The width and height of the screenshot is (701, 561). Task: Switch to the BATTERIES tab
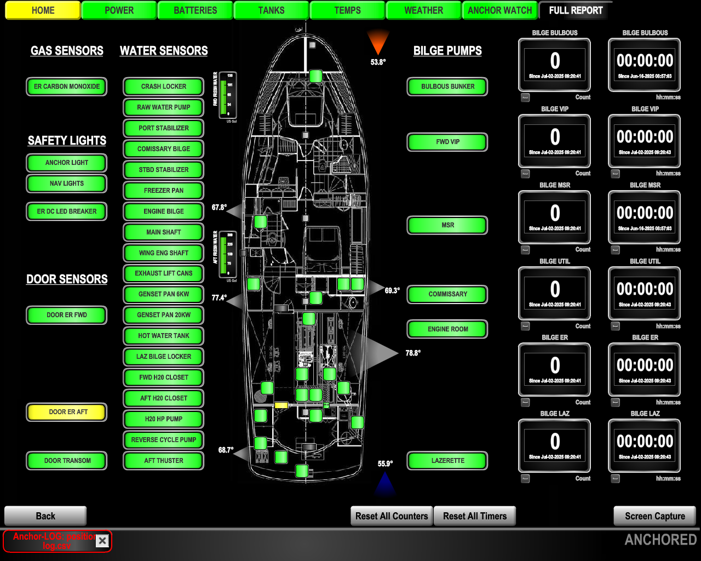[x=195, y=10]
